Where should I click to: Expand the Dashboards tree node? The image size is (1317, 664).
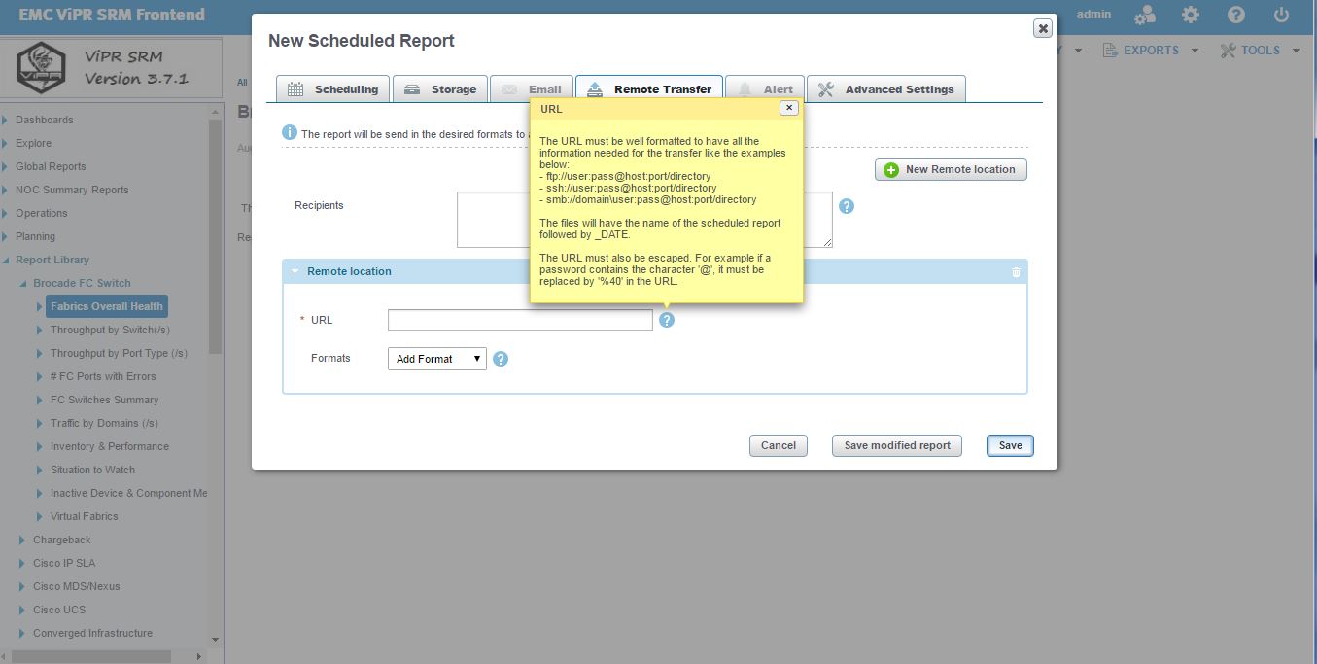5,120
